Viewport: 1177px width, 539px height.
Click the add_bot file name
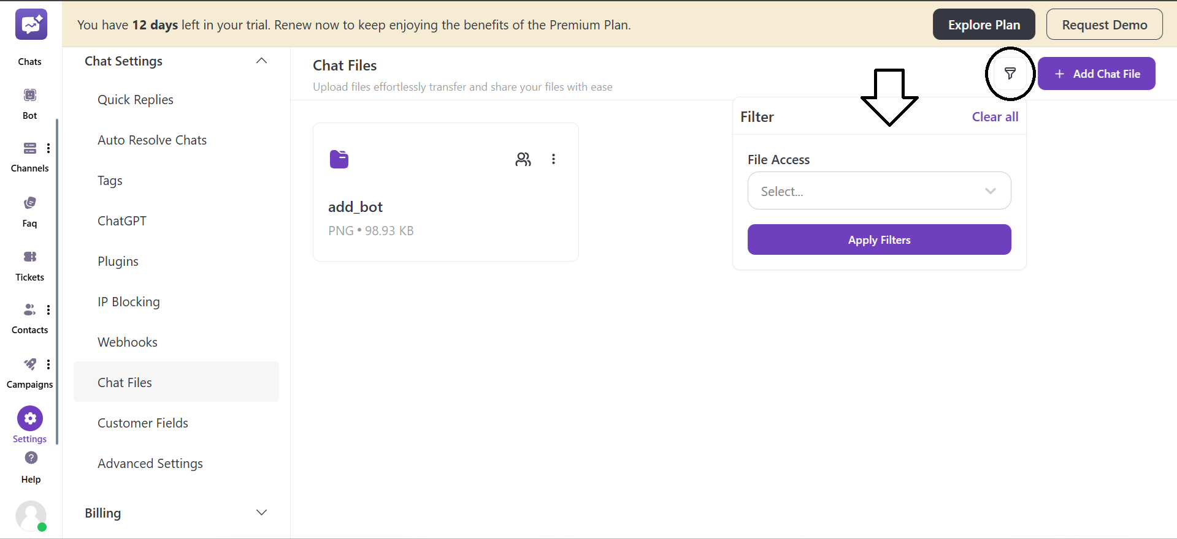tap(355, 207)
